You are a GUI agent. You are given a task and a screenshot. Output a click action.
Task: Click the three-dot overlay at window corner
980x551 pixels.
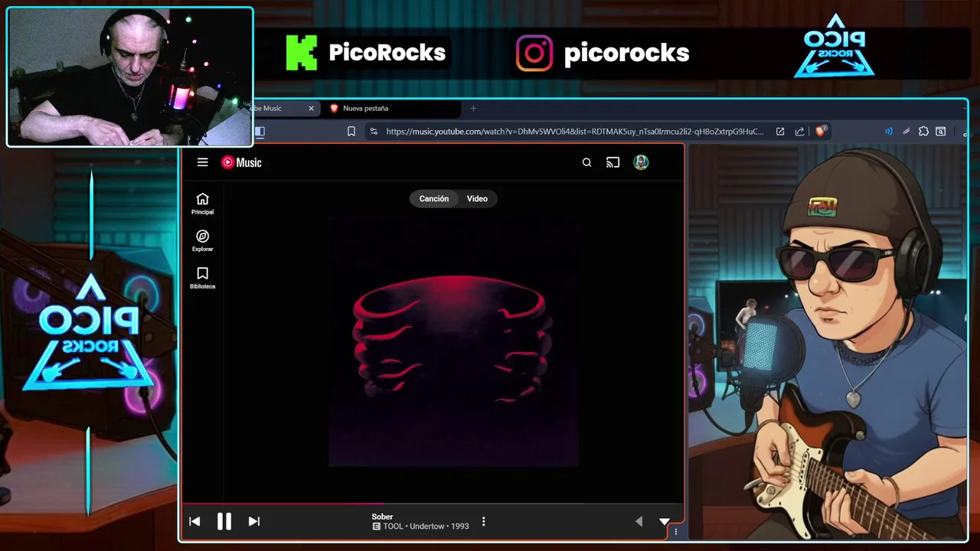(x=675, y=531)
